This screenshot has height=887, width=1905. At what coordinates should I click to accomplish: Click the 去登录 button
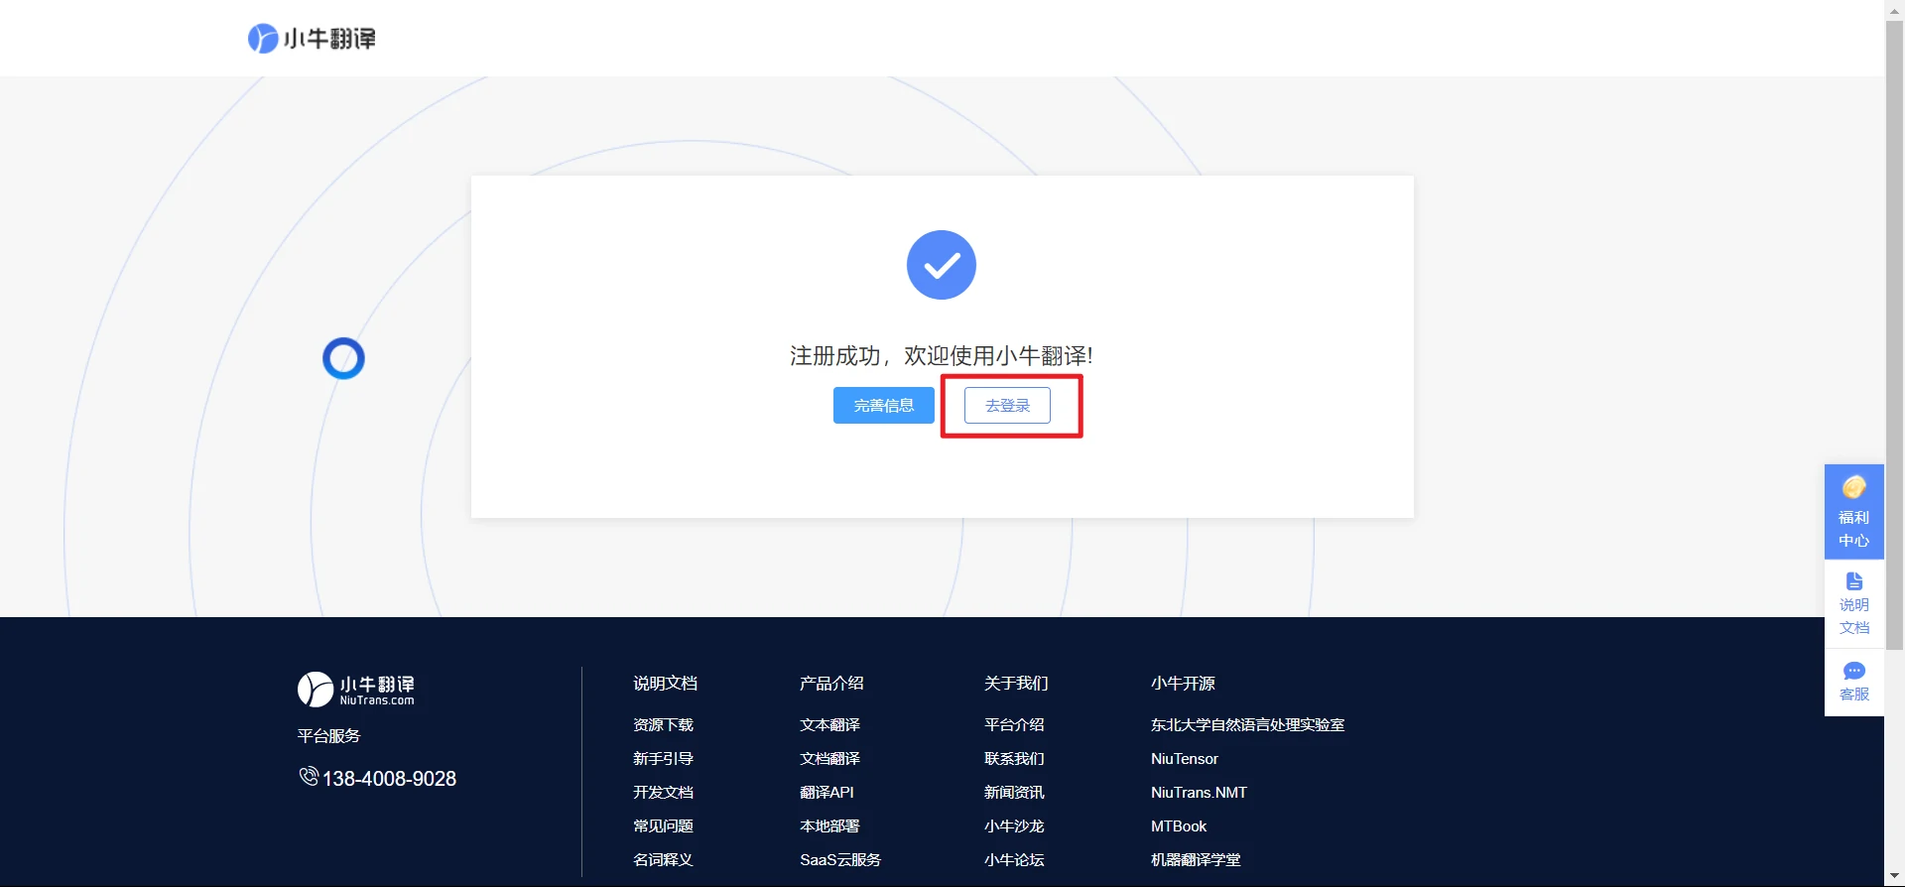pyautogui.click(x=1007, y=406)
